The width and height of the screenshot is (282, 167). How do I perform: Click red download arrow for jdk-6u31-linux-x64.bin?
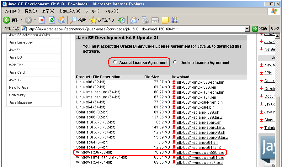pyautogui.click(x=174, y=107)
